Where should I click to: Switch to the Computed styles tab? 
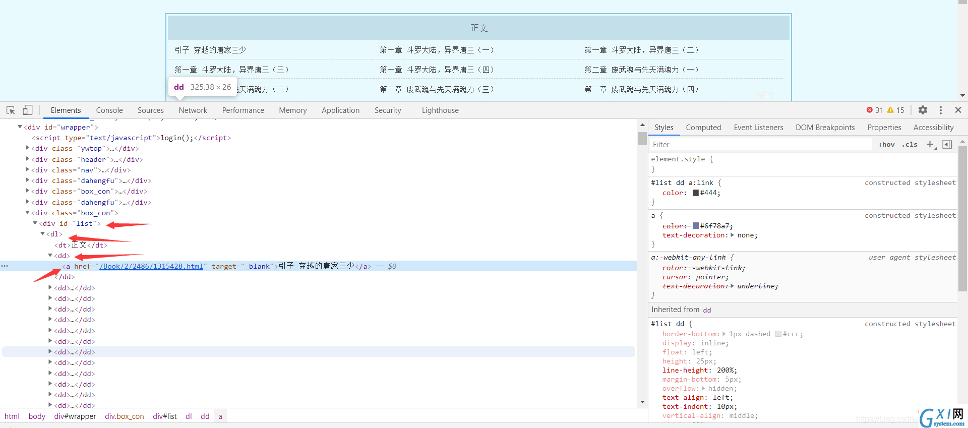pos(703,128)
